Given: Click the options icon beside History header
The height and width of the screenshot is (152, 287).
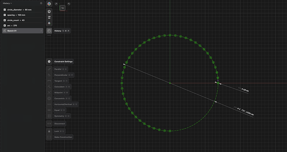Looking at the screenshot, I should (x=41, y=3).
